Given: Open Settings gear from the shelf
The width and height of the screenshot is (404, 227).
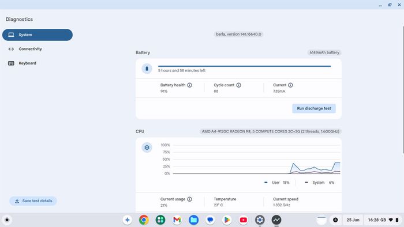Looking at the screenshot, I should 260,220.
